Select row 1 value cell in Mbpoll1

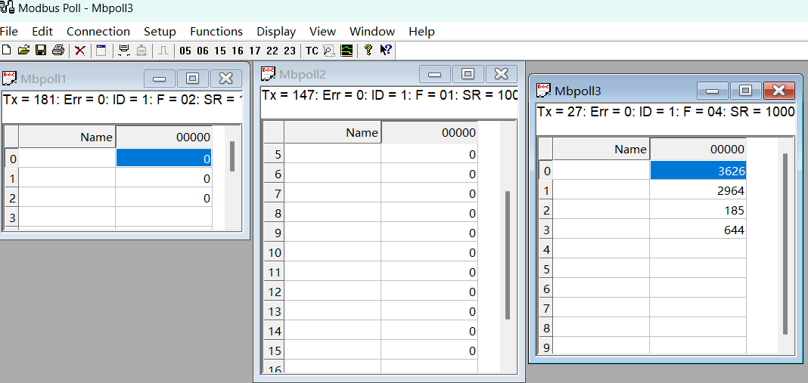pos(164,178)
